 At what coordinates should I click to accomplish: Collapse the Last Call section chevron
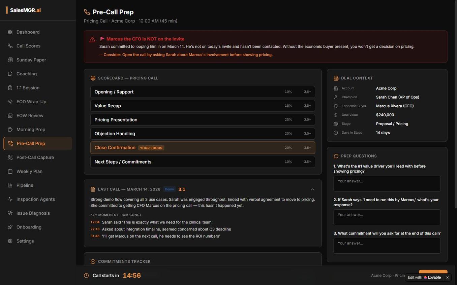coord(312,189)
